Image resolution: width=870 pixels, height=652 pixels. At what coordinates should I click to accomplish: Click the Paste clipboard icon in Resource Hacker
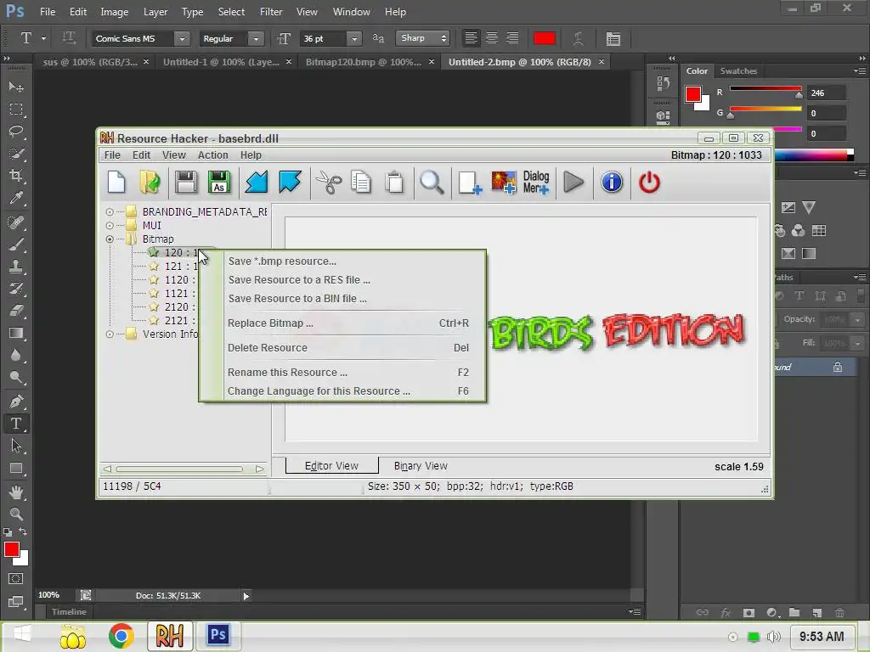(x=394, y=183)
